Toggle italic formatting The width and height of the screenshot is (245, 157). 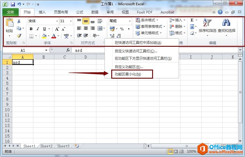pyautogui.click(x=38, y=29)
